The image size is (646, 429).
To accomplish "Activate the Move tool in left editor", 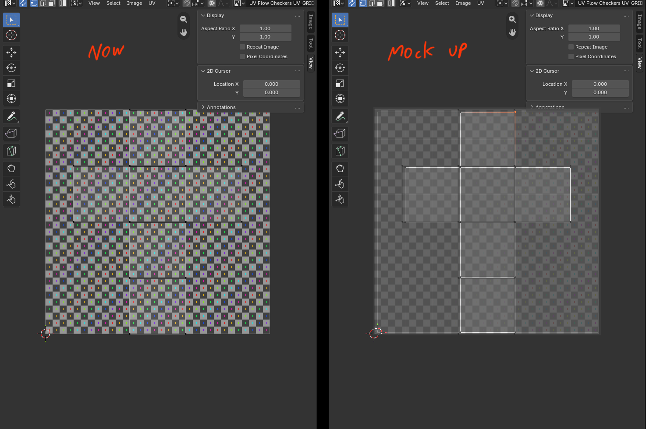I will (11, 53).
